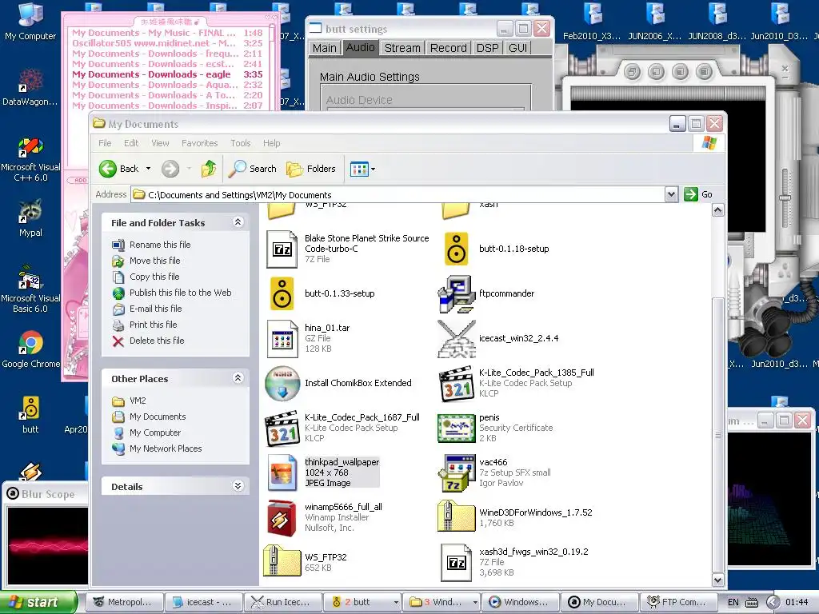Select vac466 7z Setup SFX icon
The image size is (819, 614).
[457, 473]
